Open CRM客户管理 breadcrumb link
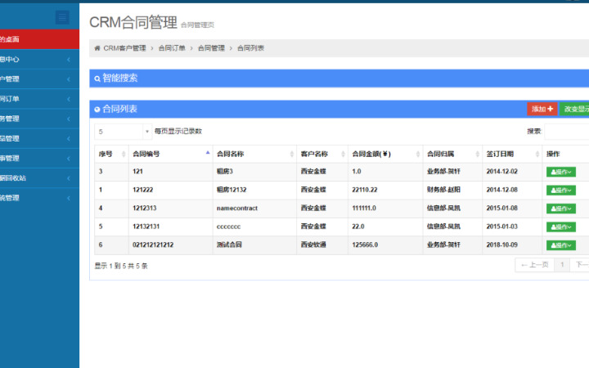The width and height of the screenshot is (589, 368). click(x=124, y=48)
